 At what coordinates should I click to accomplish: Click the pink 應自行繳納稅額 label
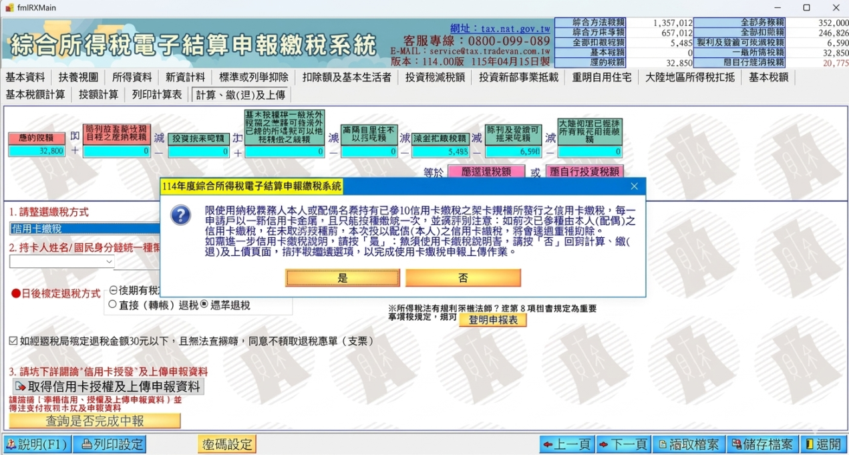pos(584,171)
